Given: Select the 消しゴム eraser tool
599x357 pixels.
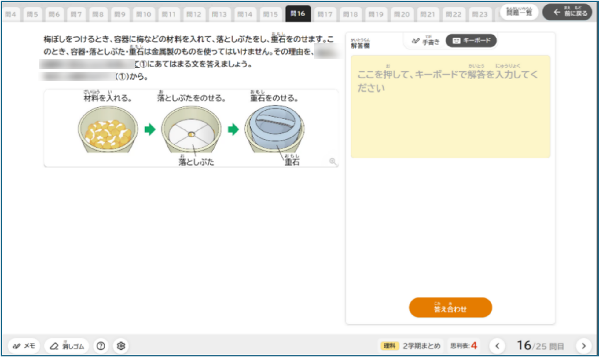Looking at the screenshot, I should 67,346.
